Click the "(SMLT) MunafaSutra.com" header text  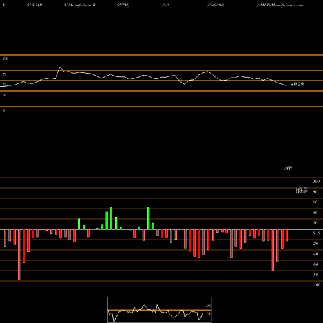coord(280,5)
